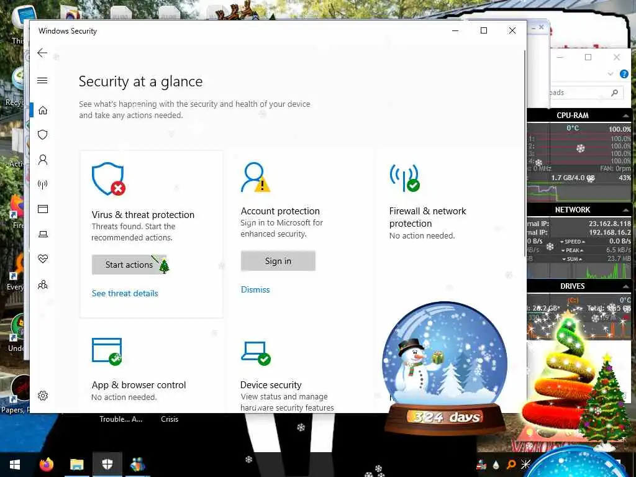Open help icon in background Explorer window
This screenshot has width=636, height=477.
[x=624, y=74]
